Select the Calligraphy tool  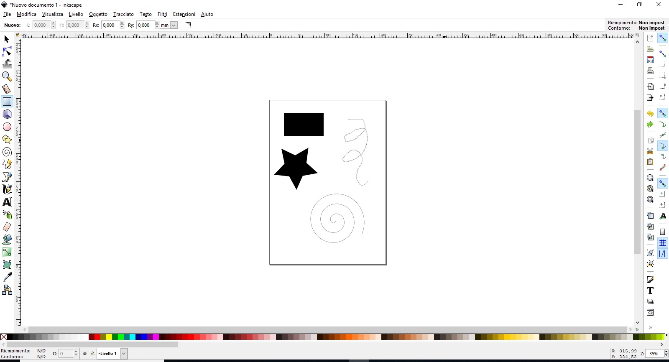(x=7, y=189)
